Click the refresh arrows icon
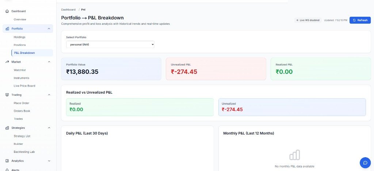Screen dimensions: 374x171 [x=354, y=20]
